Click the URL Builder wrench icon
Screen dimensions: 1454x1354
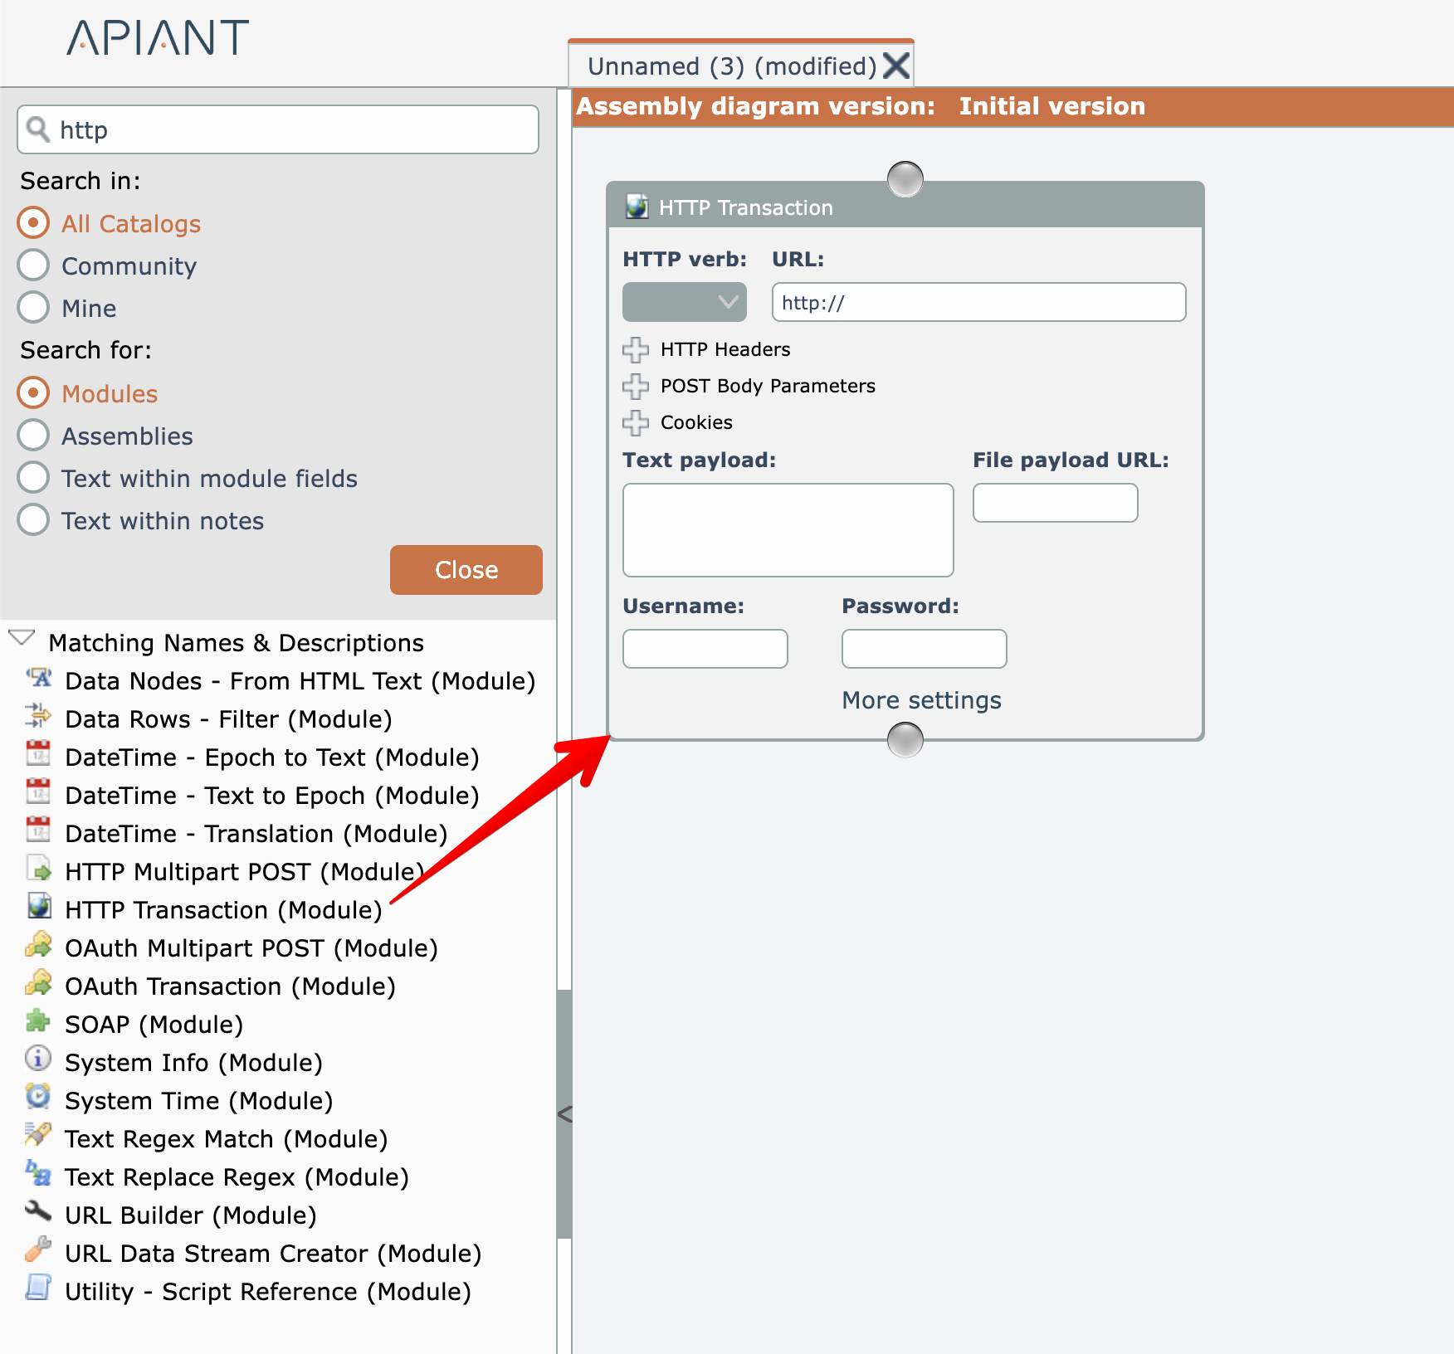coord(38,1212)
